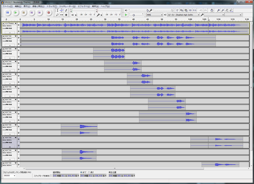Click the Pause transport button
Image resolution: width=254 pixels, height=184 pixels.
(8, 13)
